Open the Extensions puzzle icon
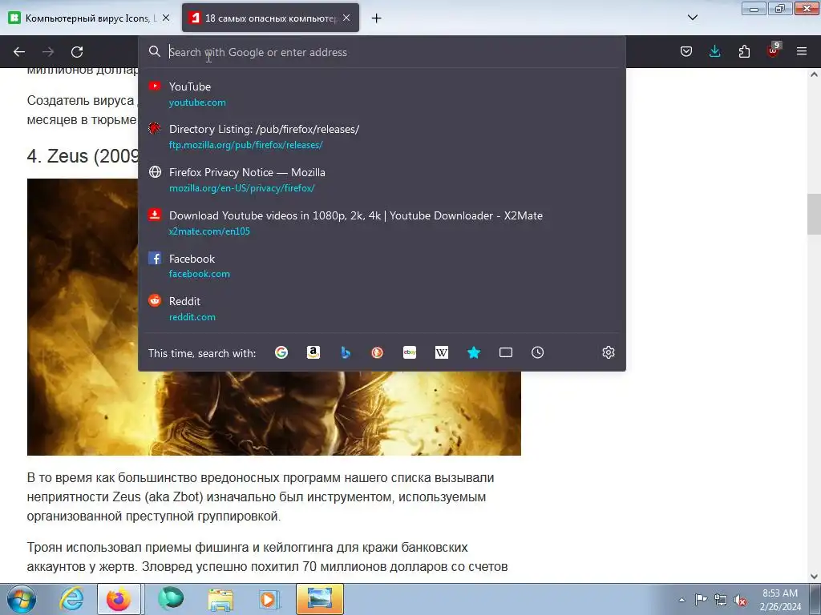821x615 pixels. [744, 51]
